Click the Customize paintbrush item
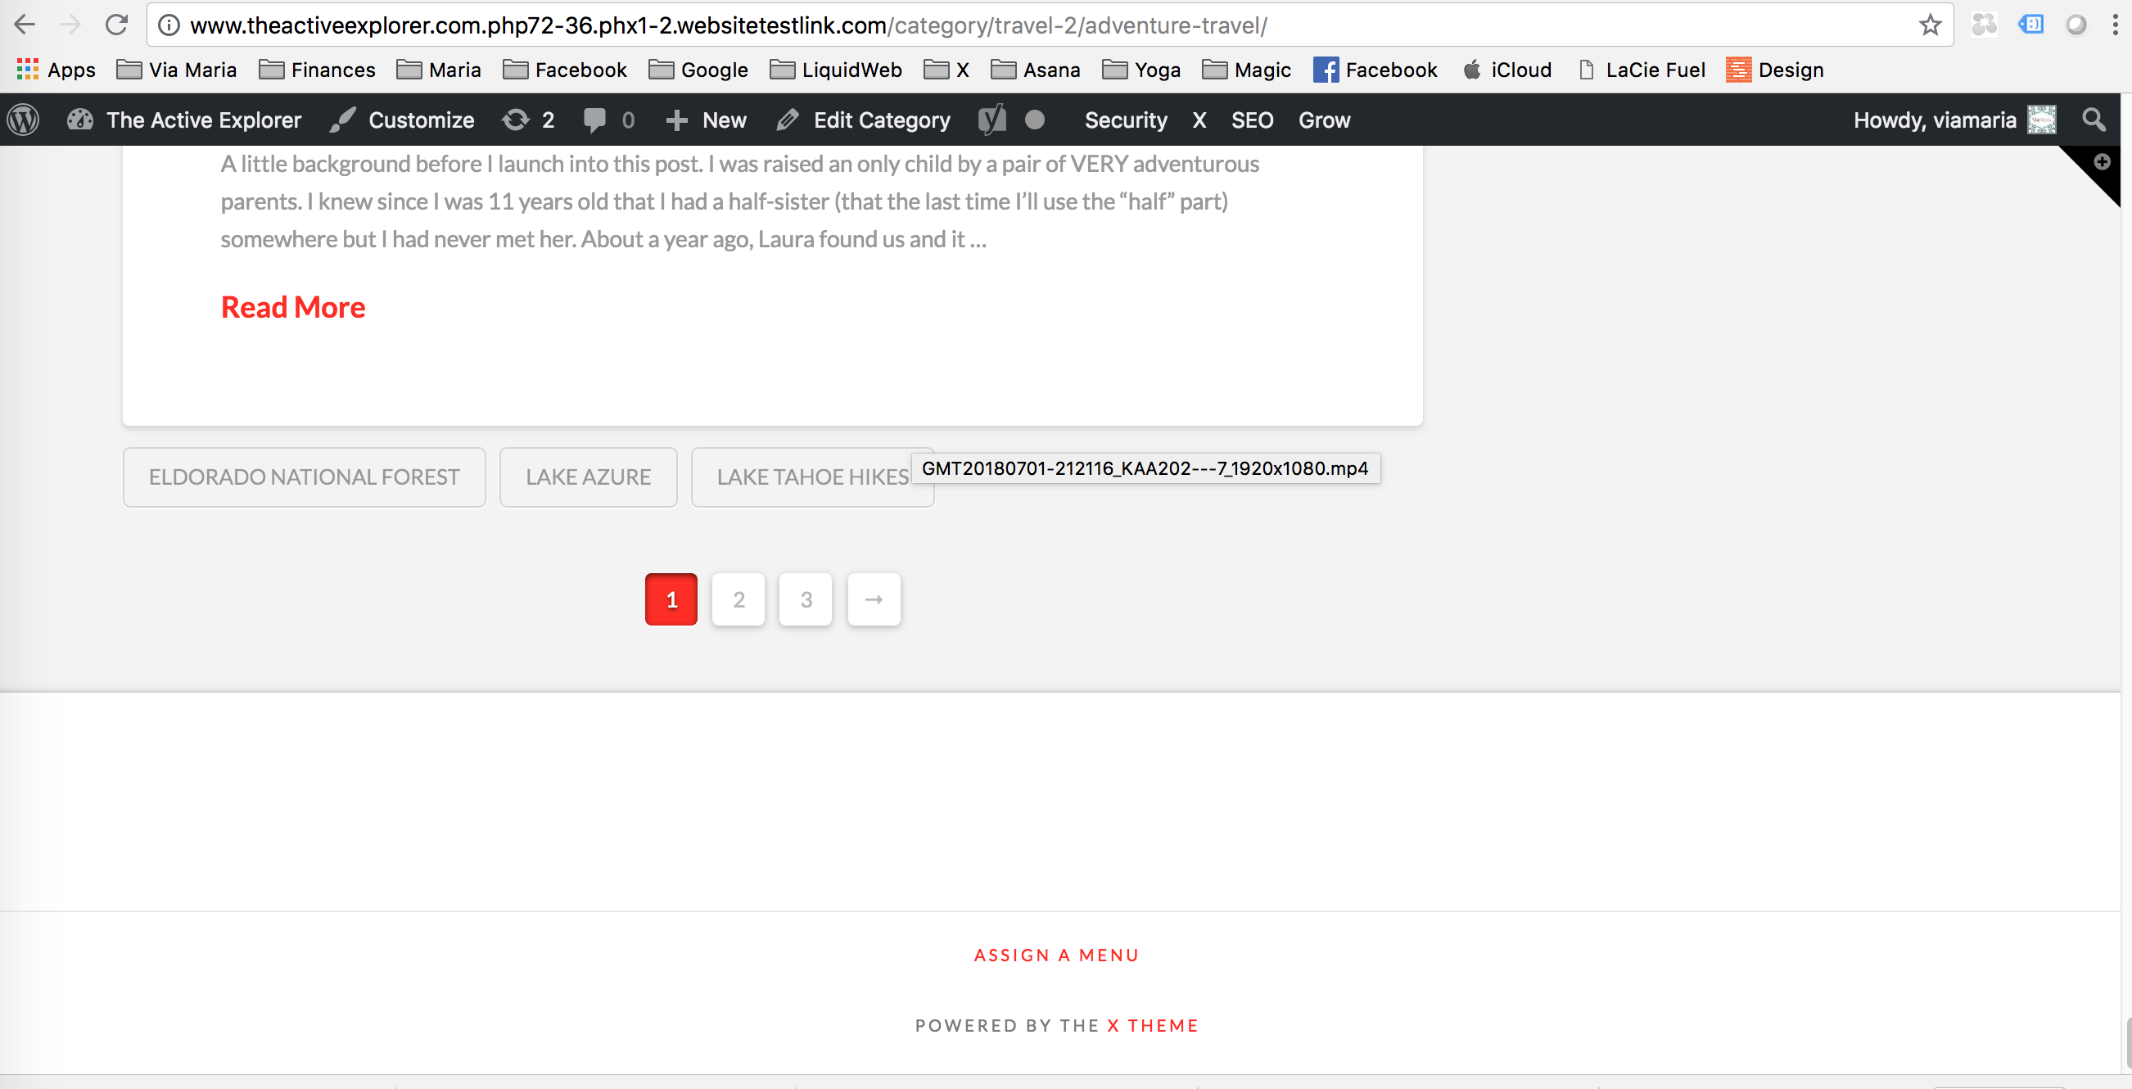 402,120
